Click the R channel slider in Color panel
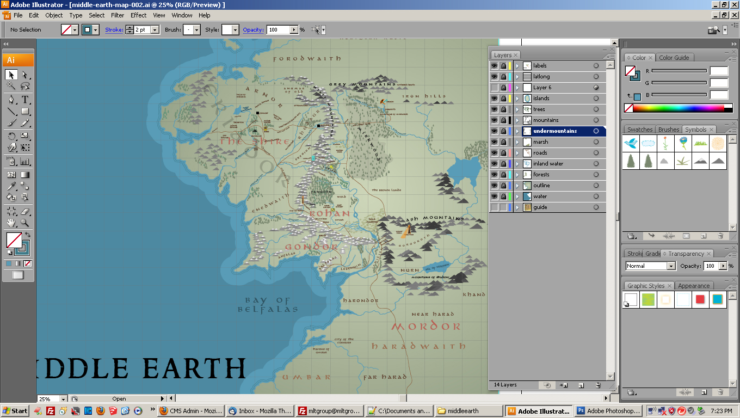 [x=679, y=71]
